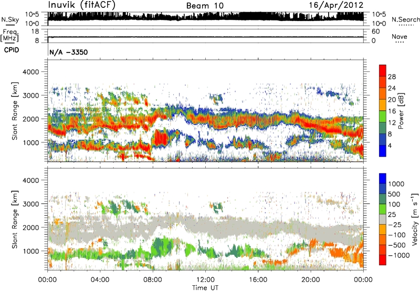This screenshot has height=291, width=420.
Task: Click the 2000 tick on the velocity panel
Action: [x=30, y=227]
